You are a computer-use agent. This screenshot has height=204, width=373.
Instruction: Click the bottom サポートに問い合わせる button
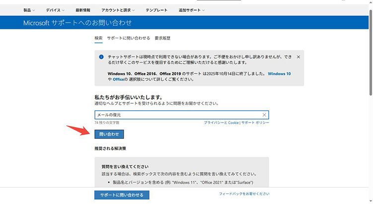[122, 195]
